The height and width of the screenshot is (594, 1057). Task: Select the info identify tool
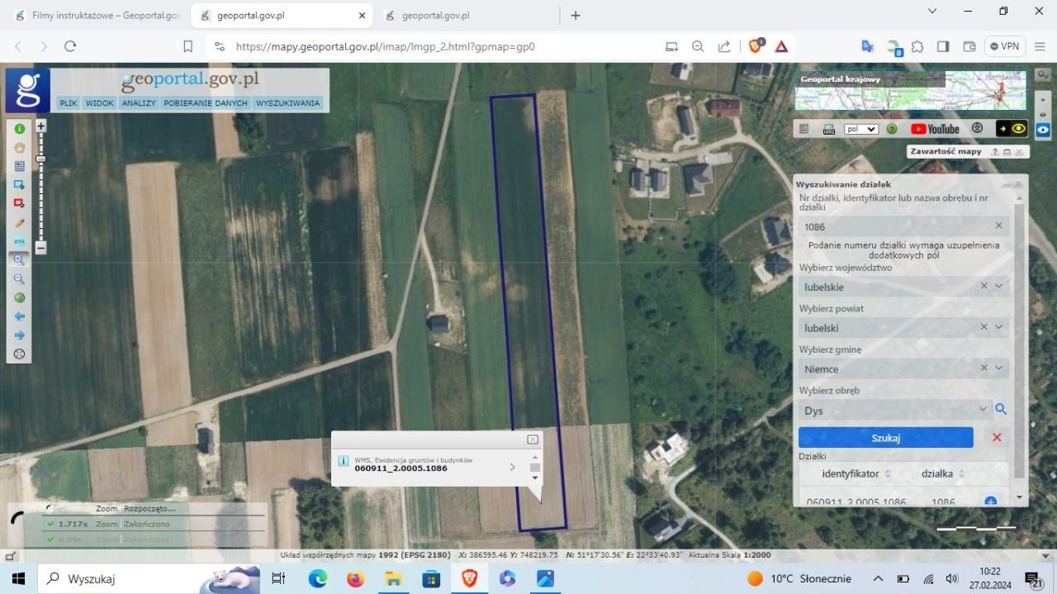click(20, 128)
